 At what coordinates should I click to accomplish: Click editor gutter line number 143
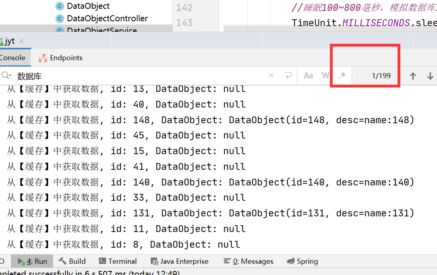click(184, 23)
